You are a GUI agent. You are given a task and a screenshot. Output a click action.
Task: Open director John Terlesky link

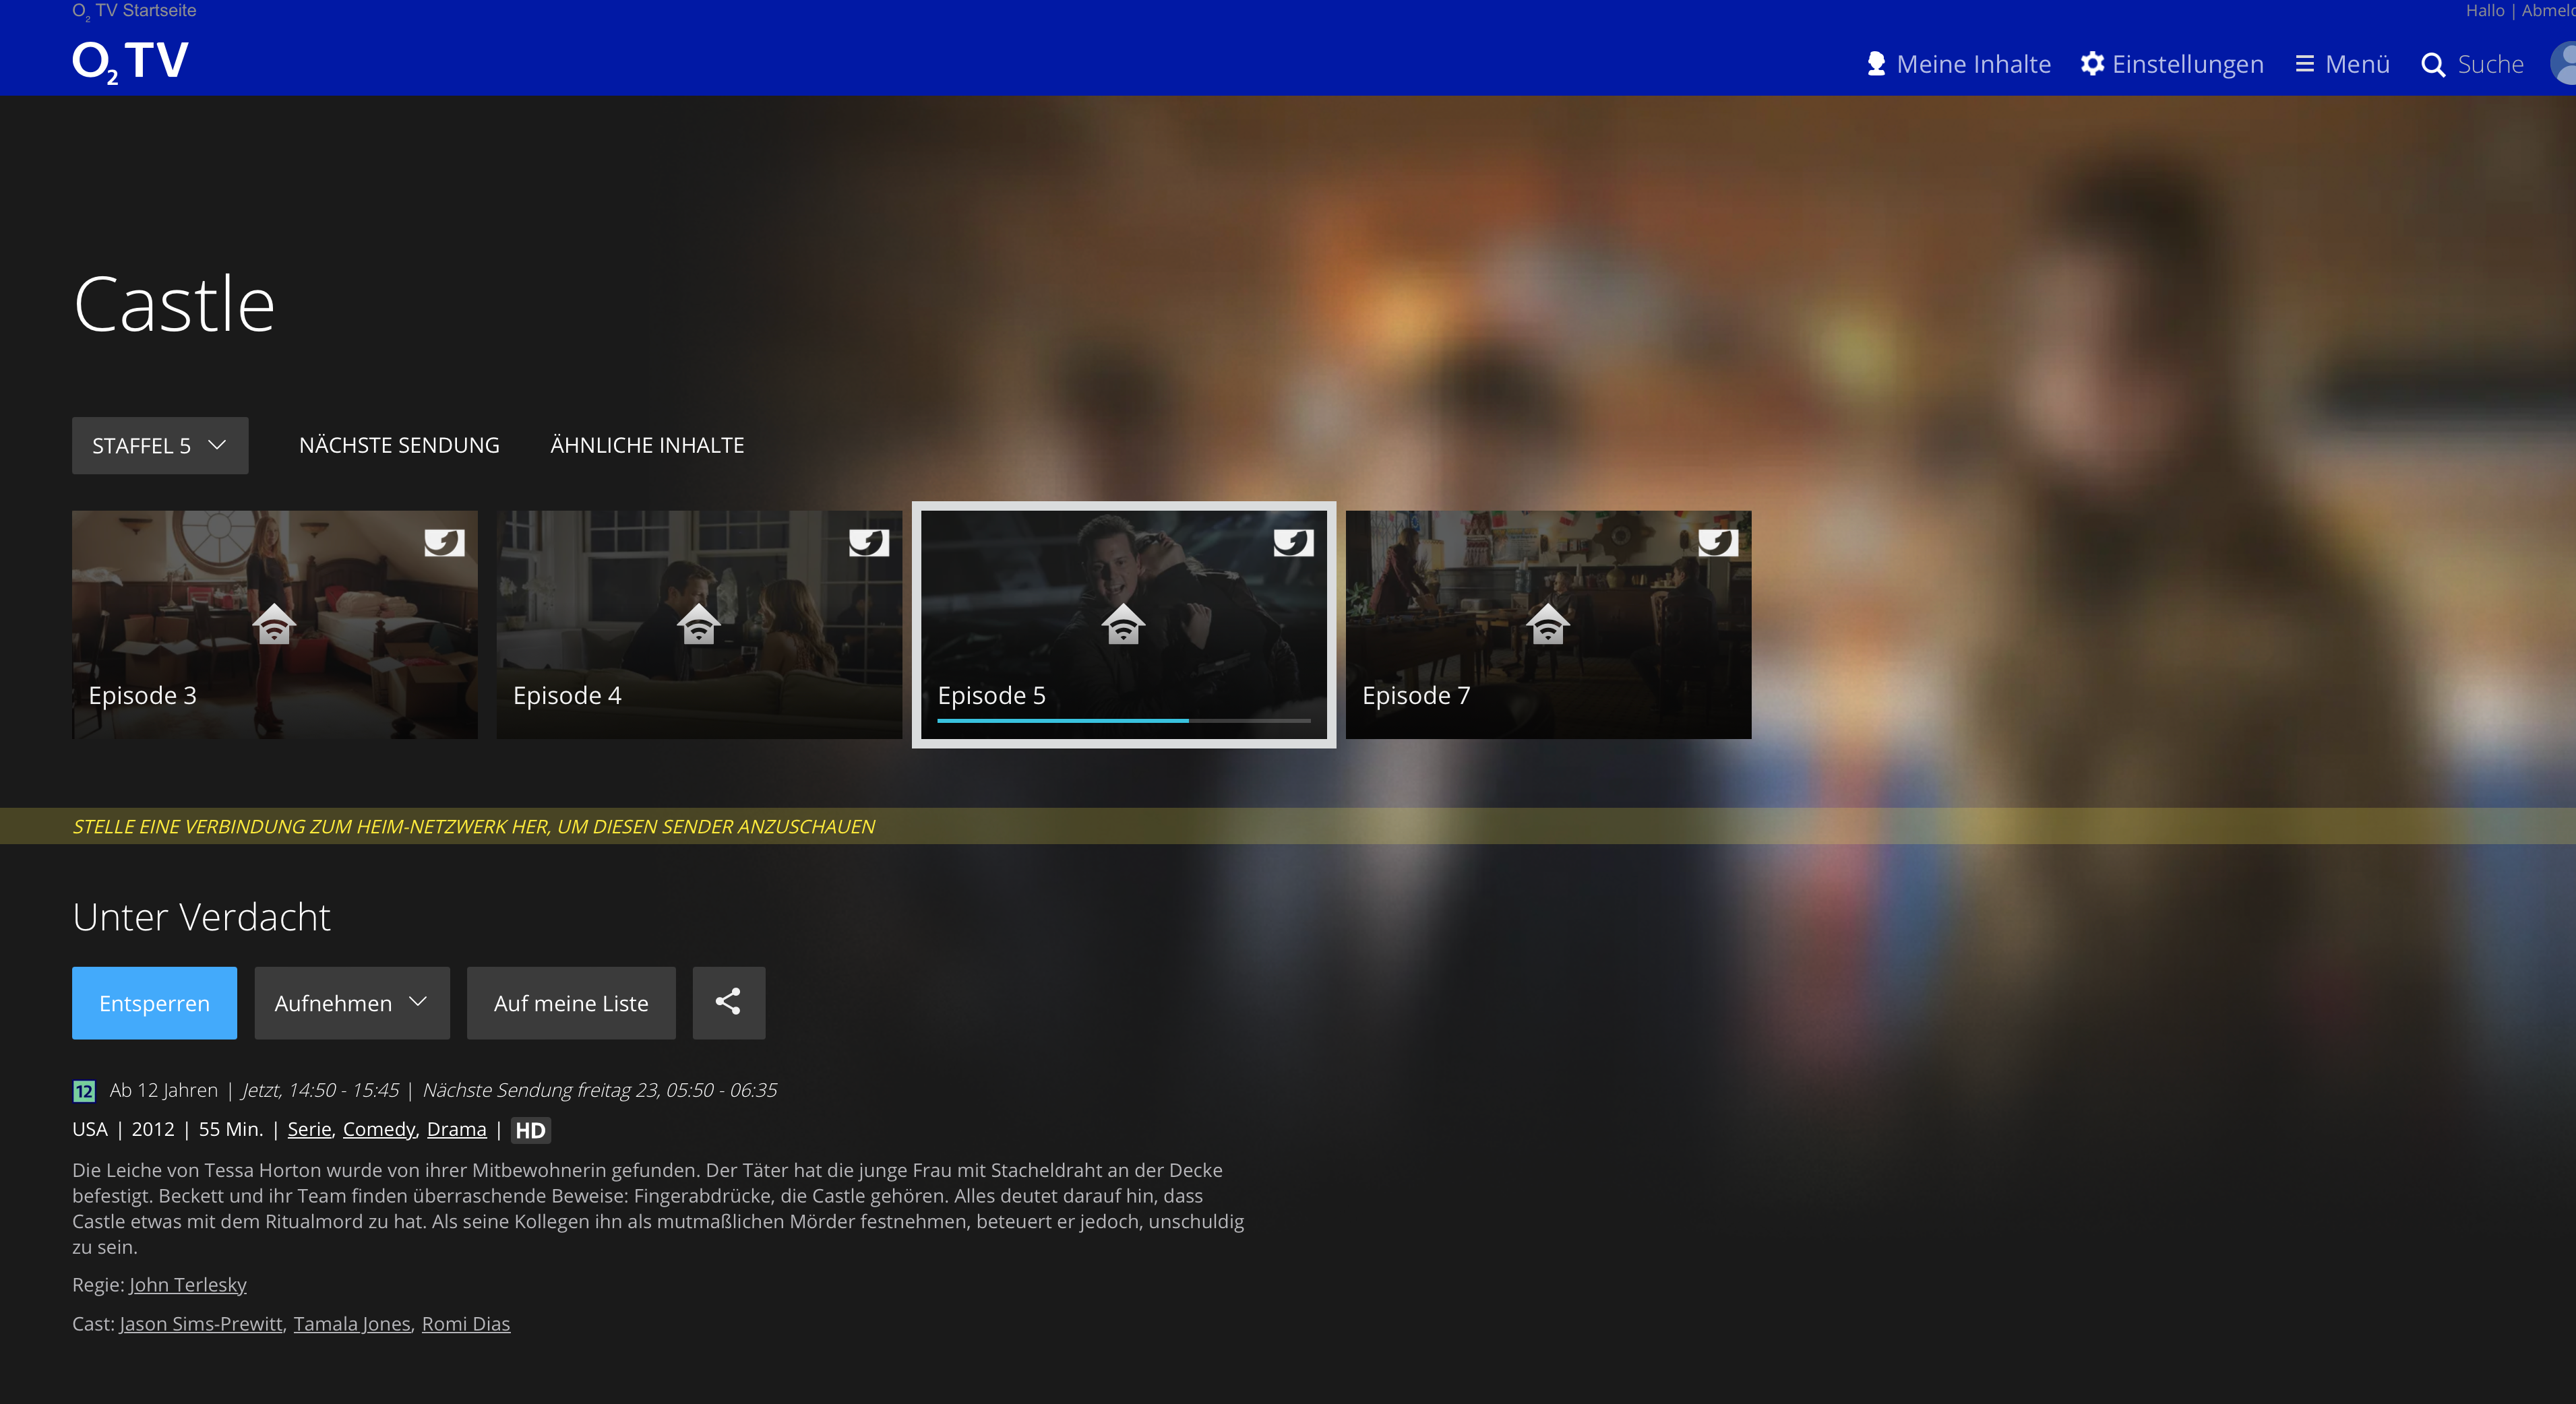pyautogui.click(x=188, y=1285)
